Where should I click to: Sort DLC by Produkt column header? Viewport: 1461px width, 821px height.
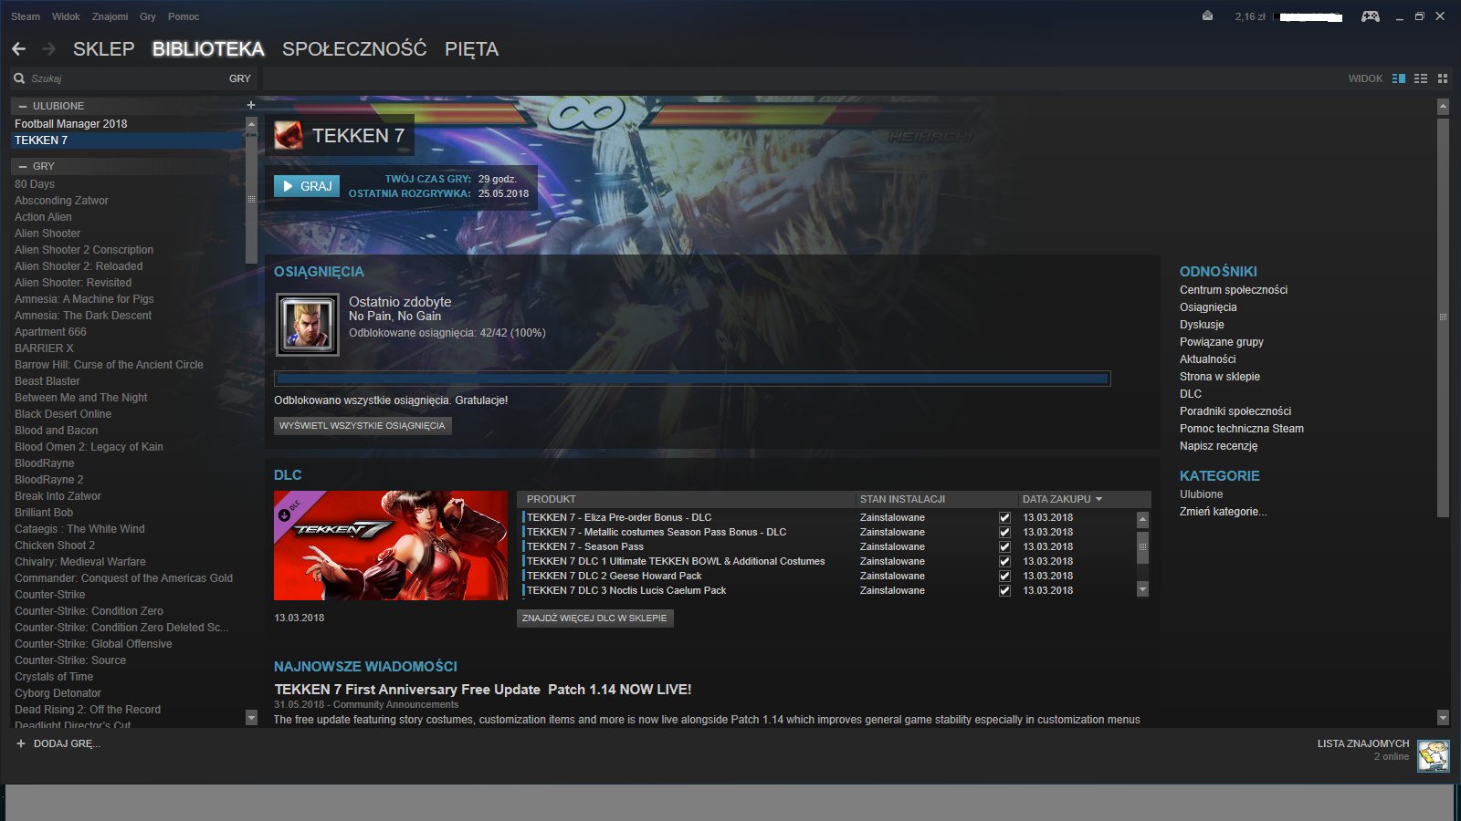551,499
